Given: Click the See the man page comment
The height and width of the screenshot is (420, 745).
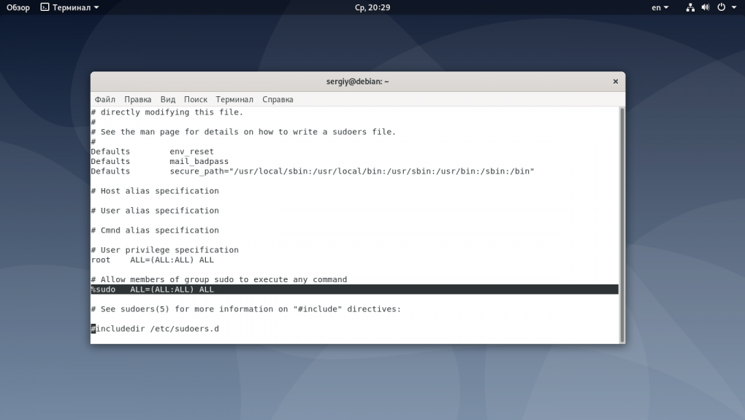Looking at the screenshot, I should click(243, 132).
